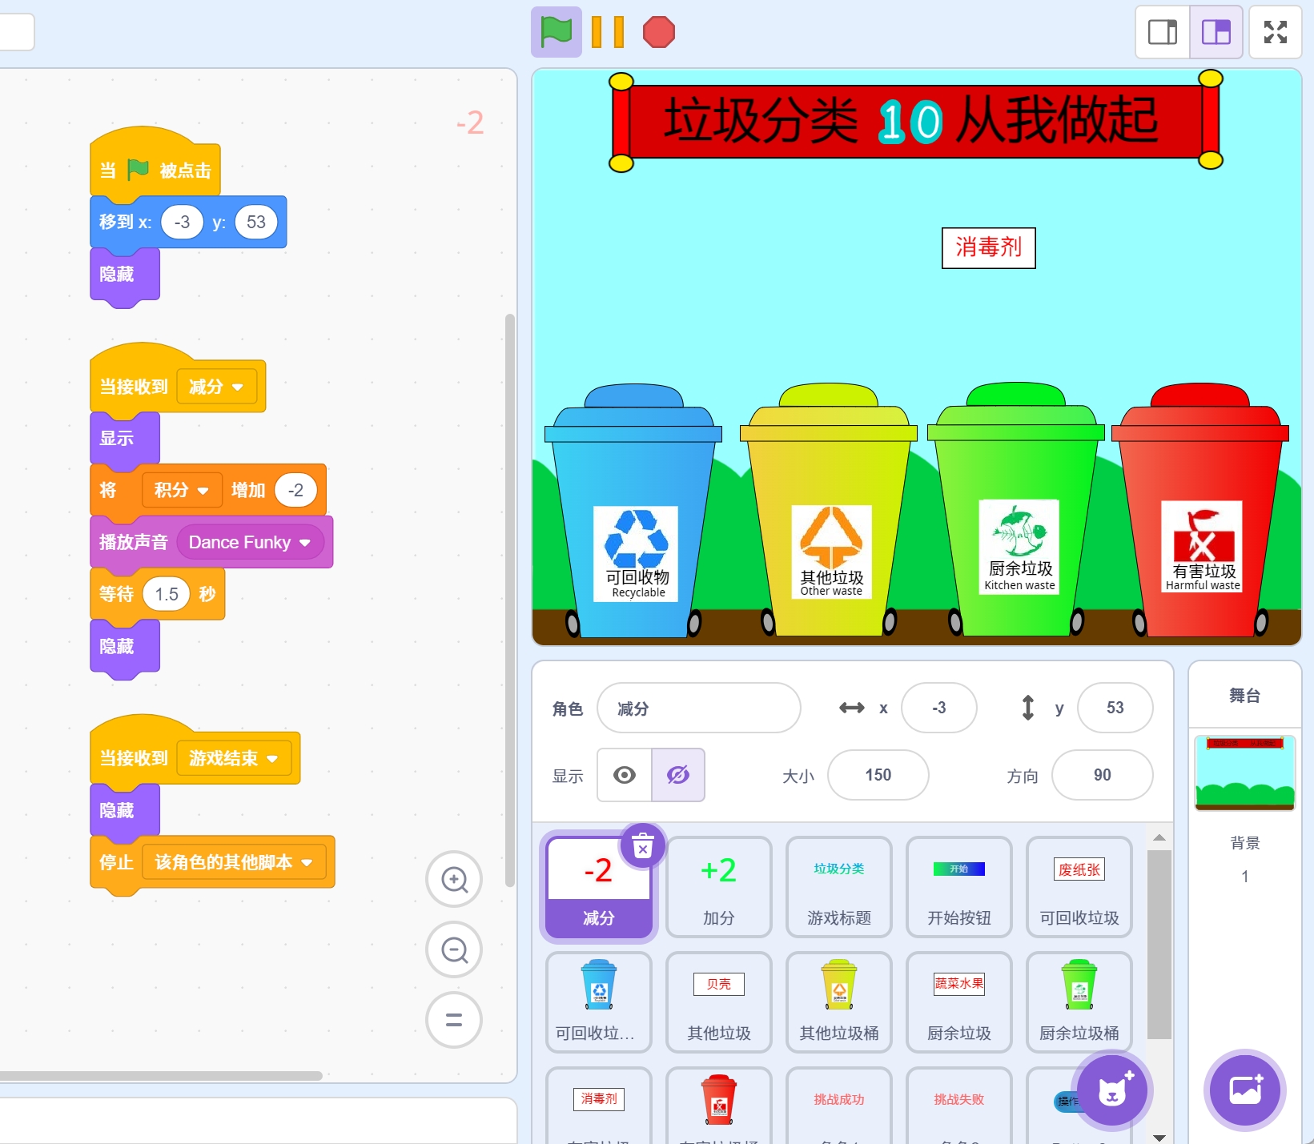Click the red stop sign button

[x=658, y=33]
